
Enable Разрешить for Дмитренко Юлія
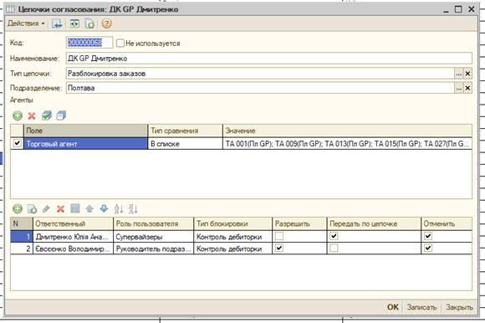279,236
